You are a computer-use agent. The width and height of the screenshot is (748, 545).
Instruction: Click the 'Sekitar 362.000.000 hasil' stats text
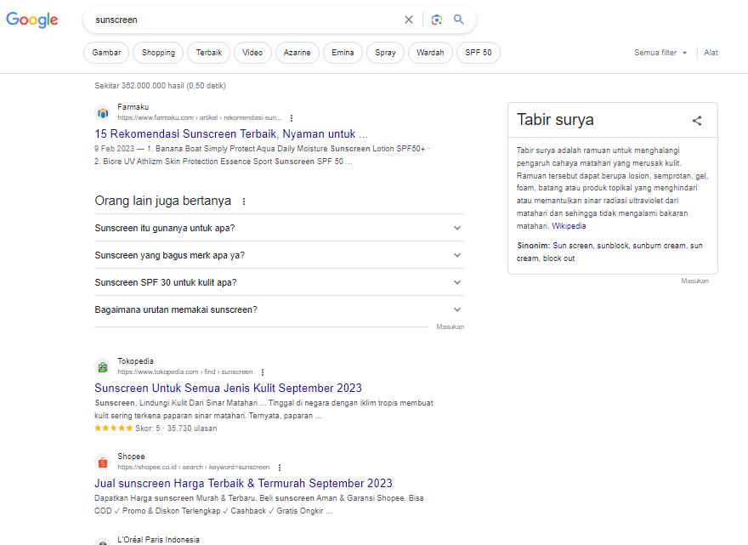pyautogui.click(x=161, y=86)
